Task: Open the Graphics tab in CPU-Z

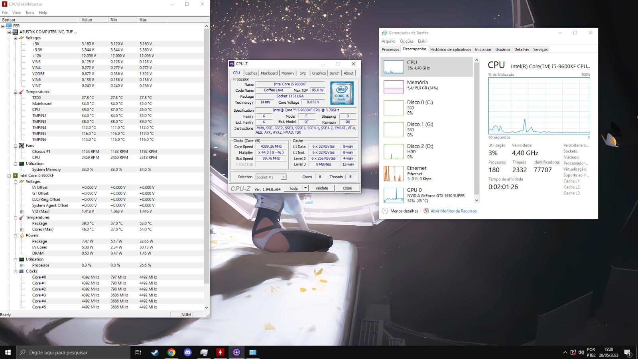Action: 319,73
